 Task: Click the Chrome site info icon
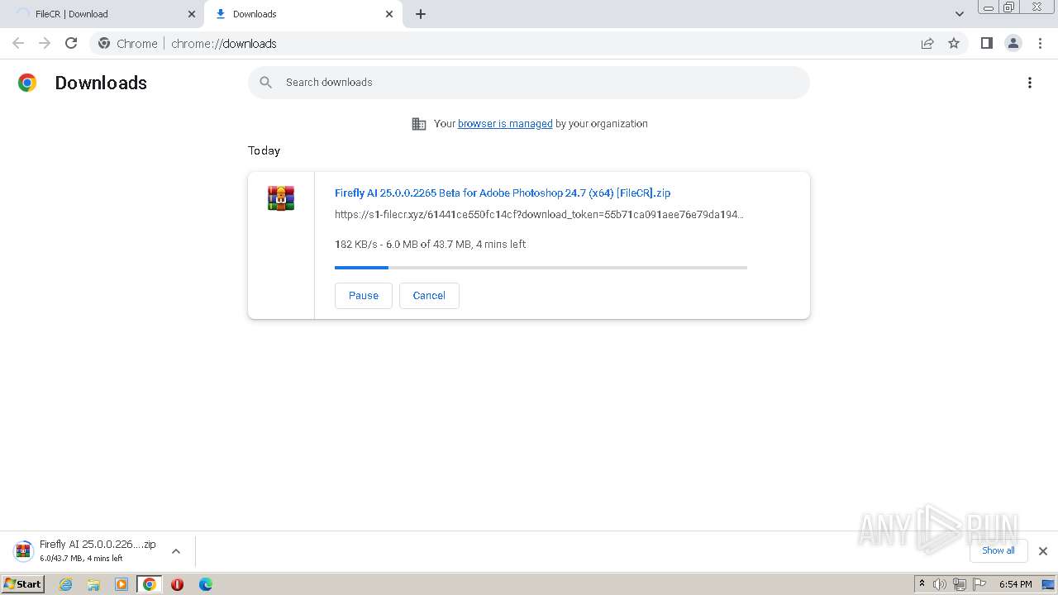104,43
